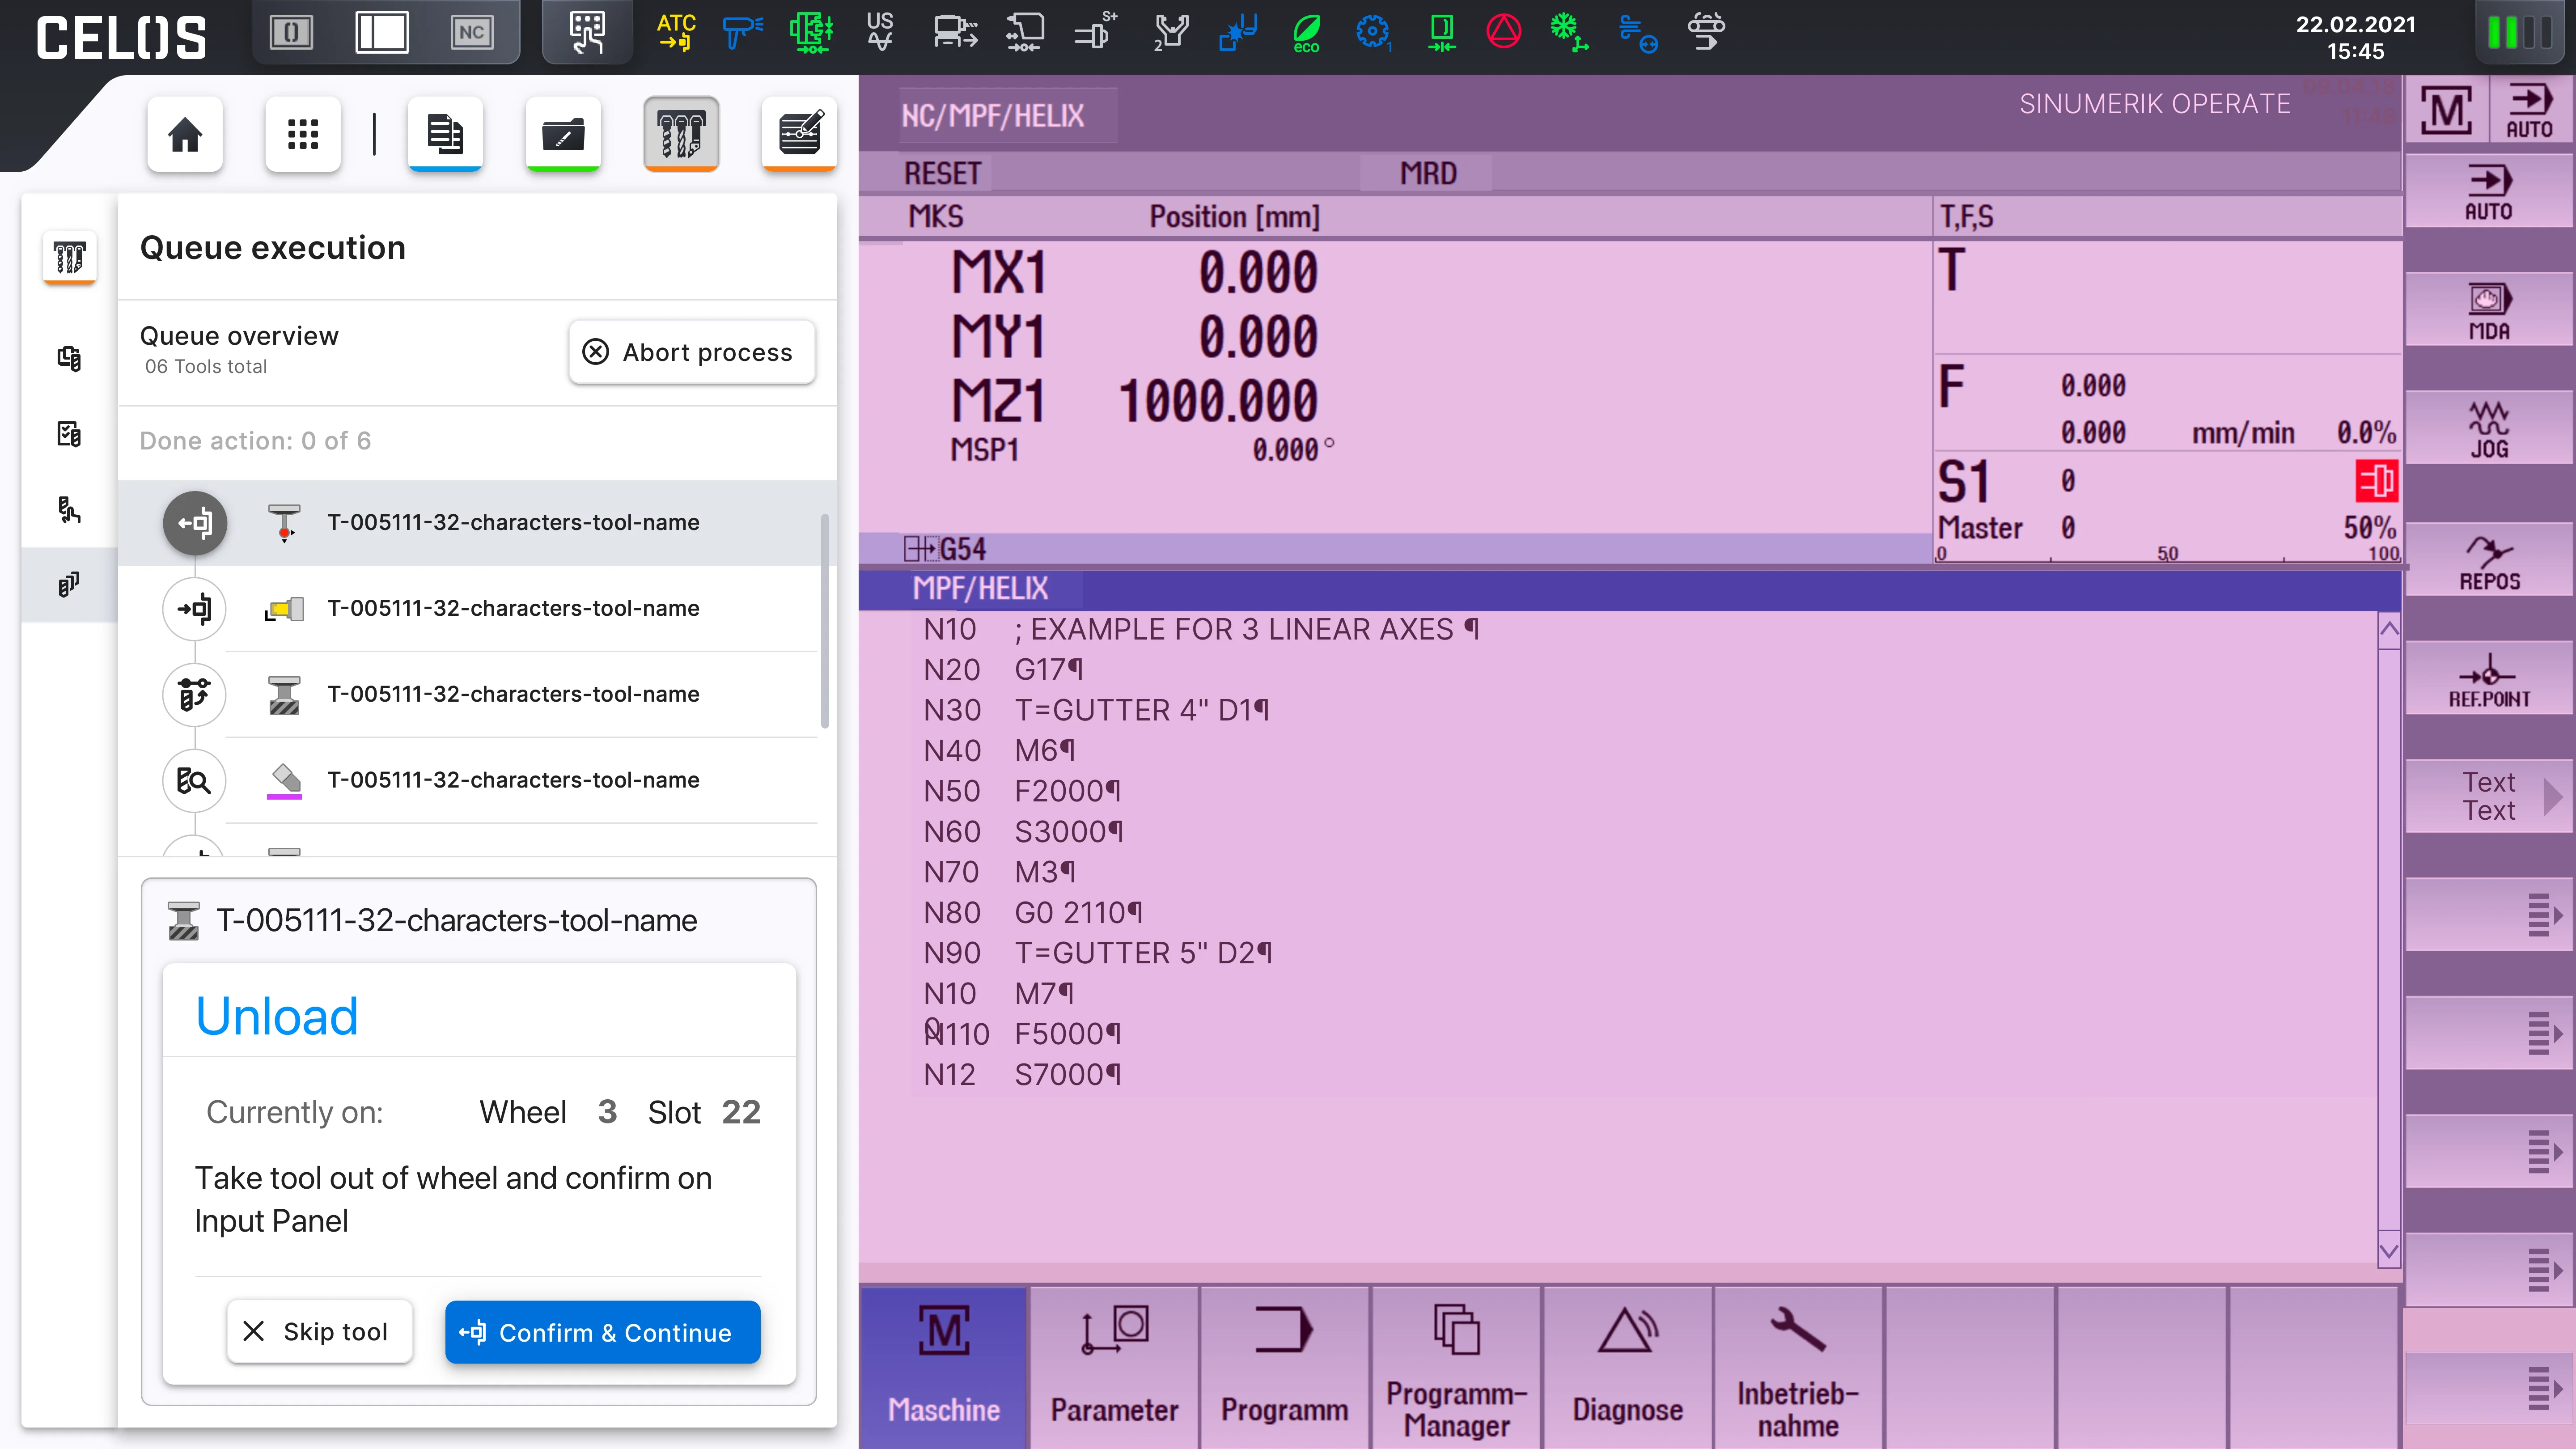The width and height of the screenshot is (2576, 1449).
Task: Select the REF.POINT softkey
Action: pos(2488,679)
